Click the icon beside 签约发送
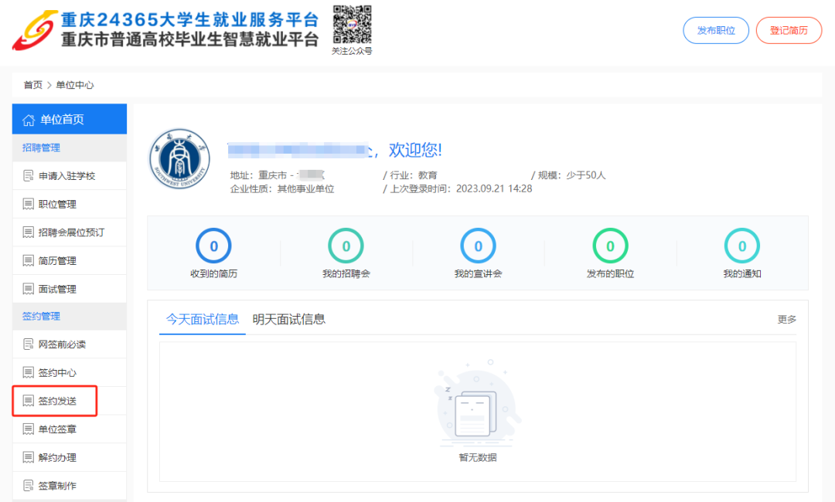The image size is (835, 502). [29, 402]
